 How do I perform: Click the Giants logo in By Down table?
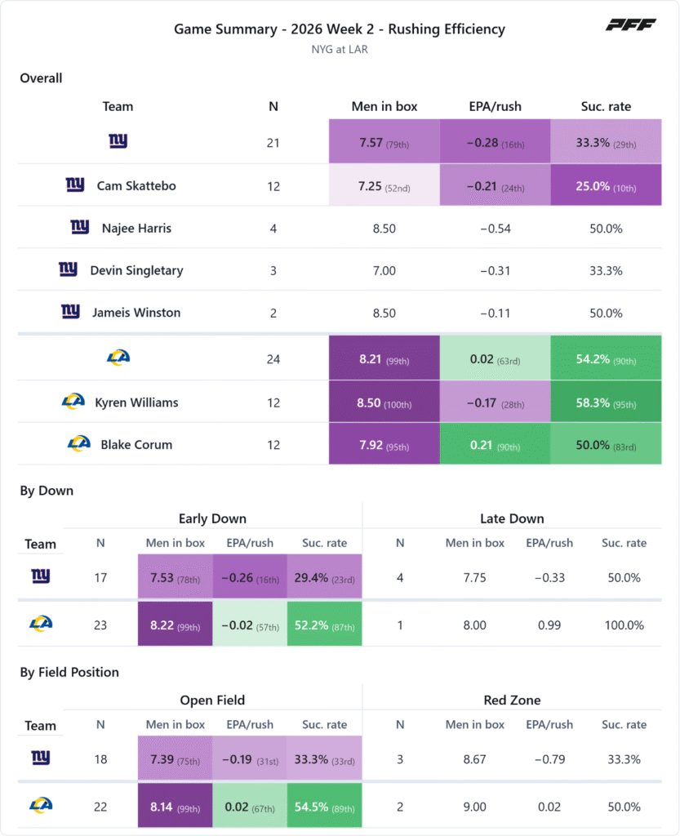pos(41,576)
